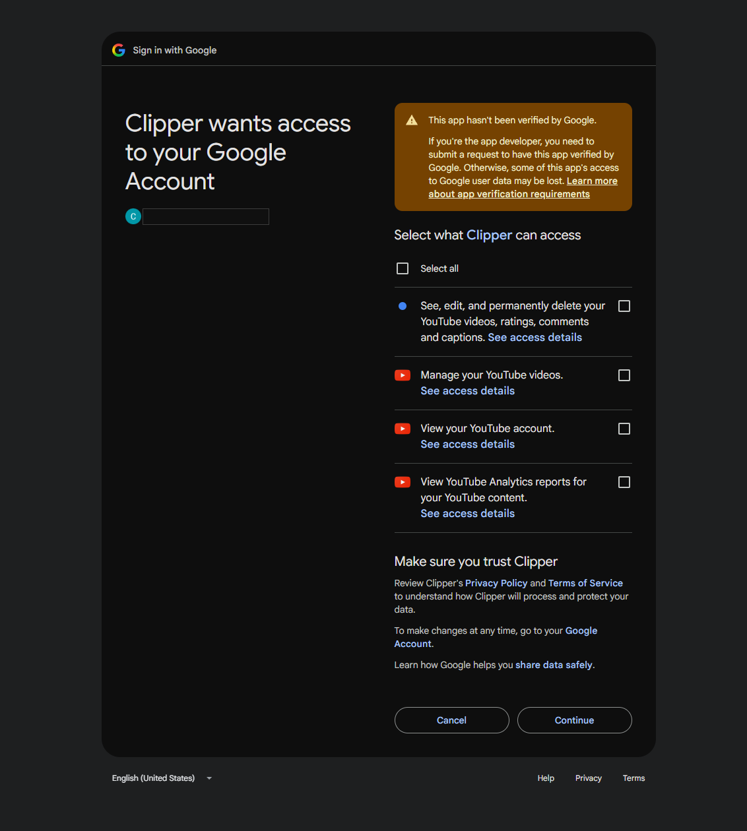
Task: Check the Select all checkbox
Action: (x=403, y=268)
